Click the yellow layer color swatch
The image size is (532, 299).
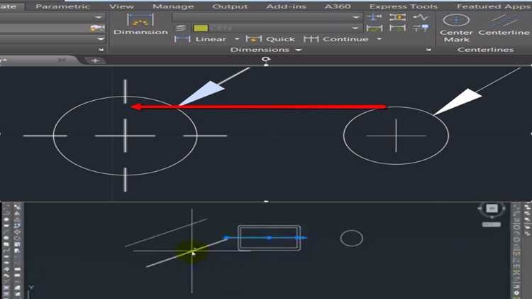pyautogui.click(x=201, y=28)
